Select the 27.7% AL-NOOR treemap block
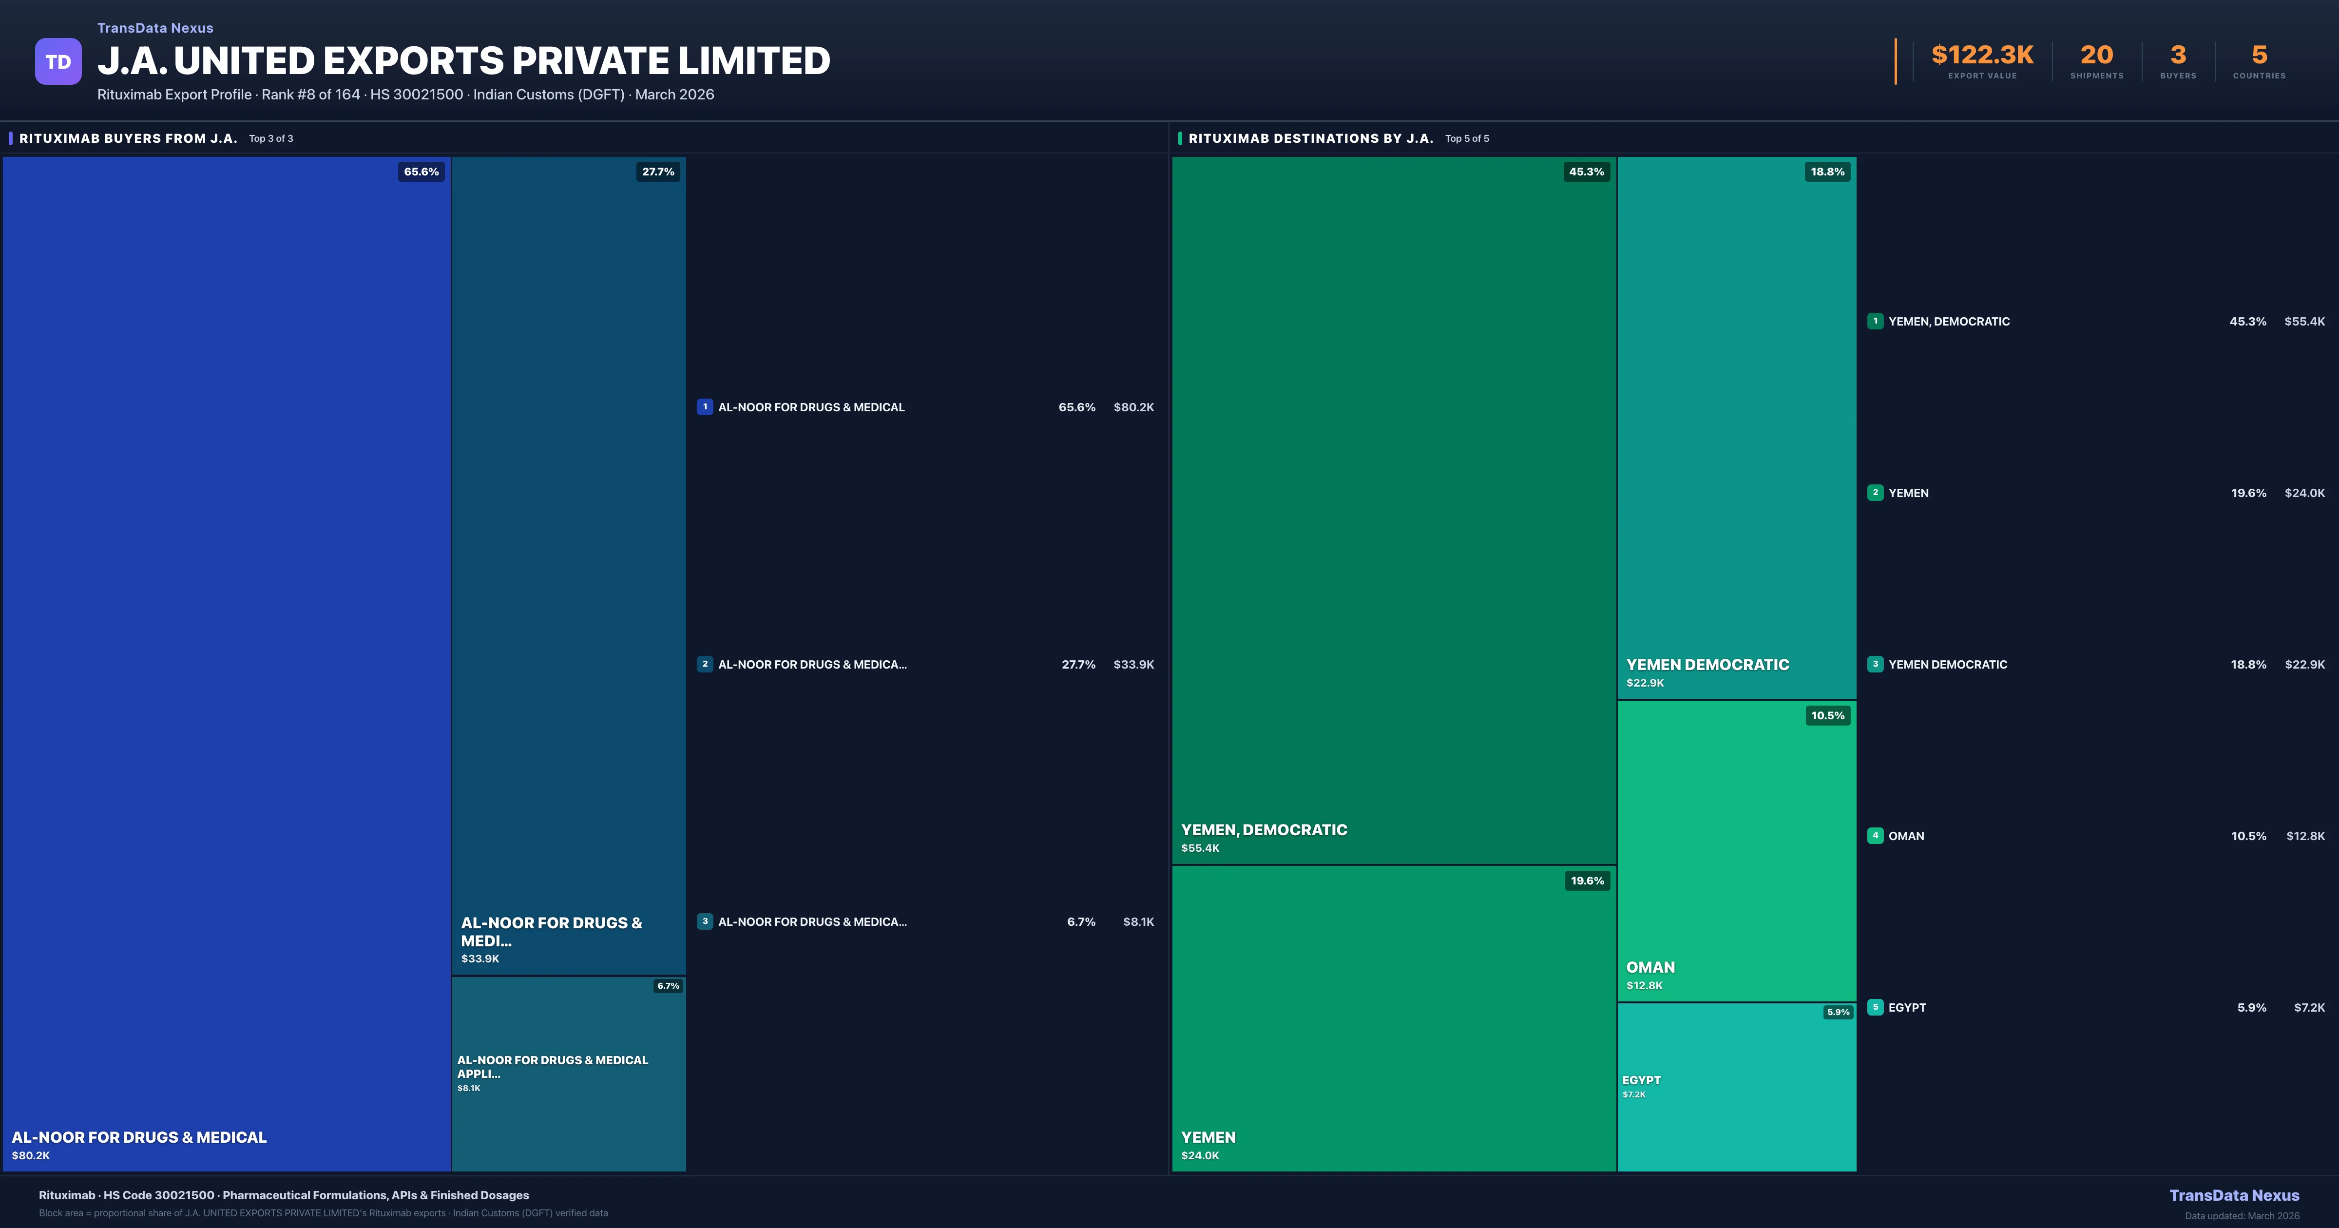 point(568,563)
